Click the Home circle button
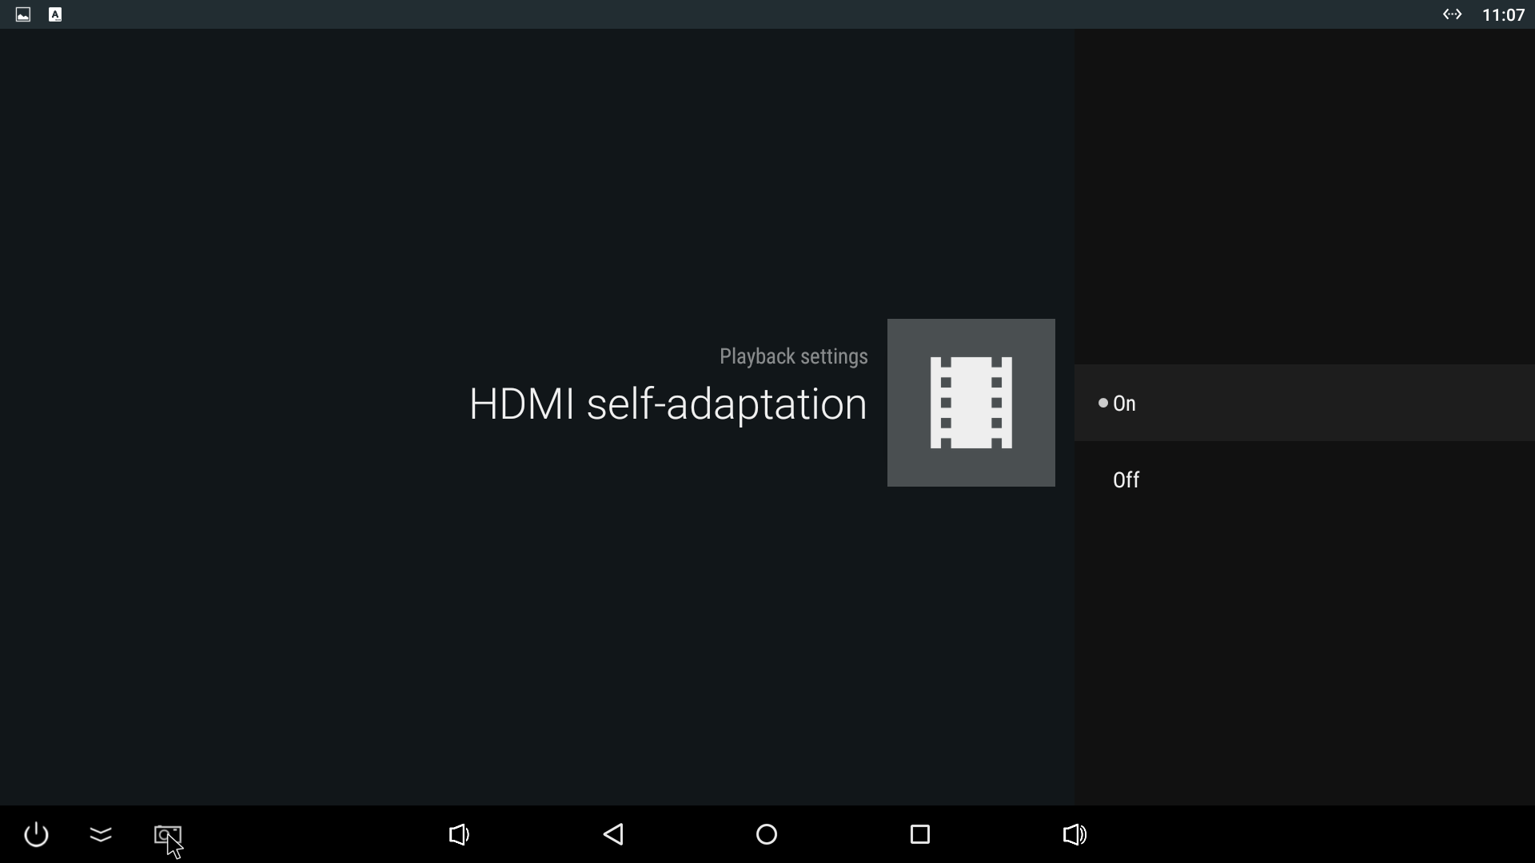Screen dimensions: 1535x863 [x=767, y=834]
